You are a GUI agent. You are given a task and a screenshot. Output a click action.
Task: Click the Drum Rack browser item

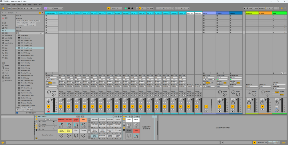pos(24,36)
